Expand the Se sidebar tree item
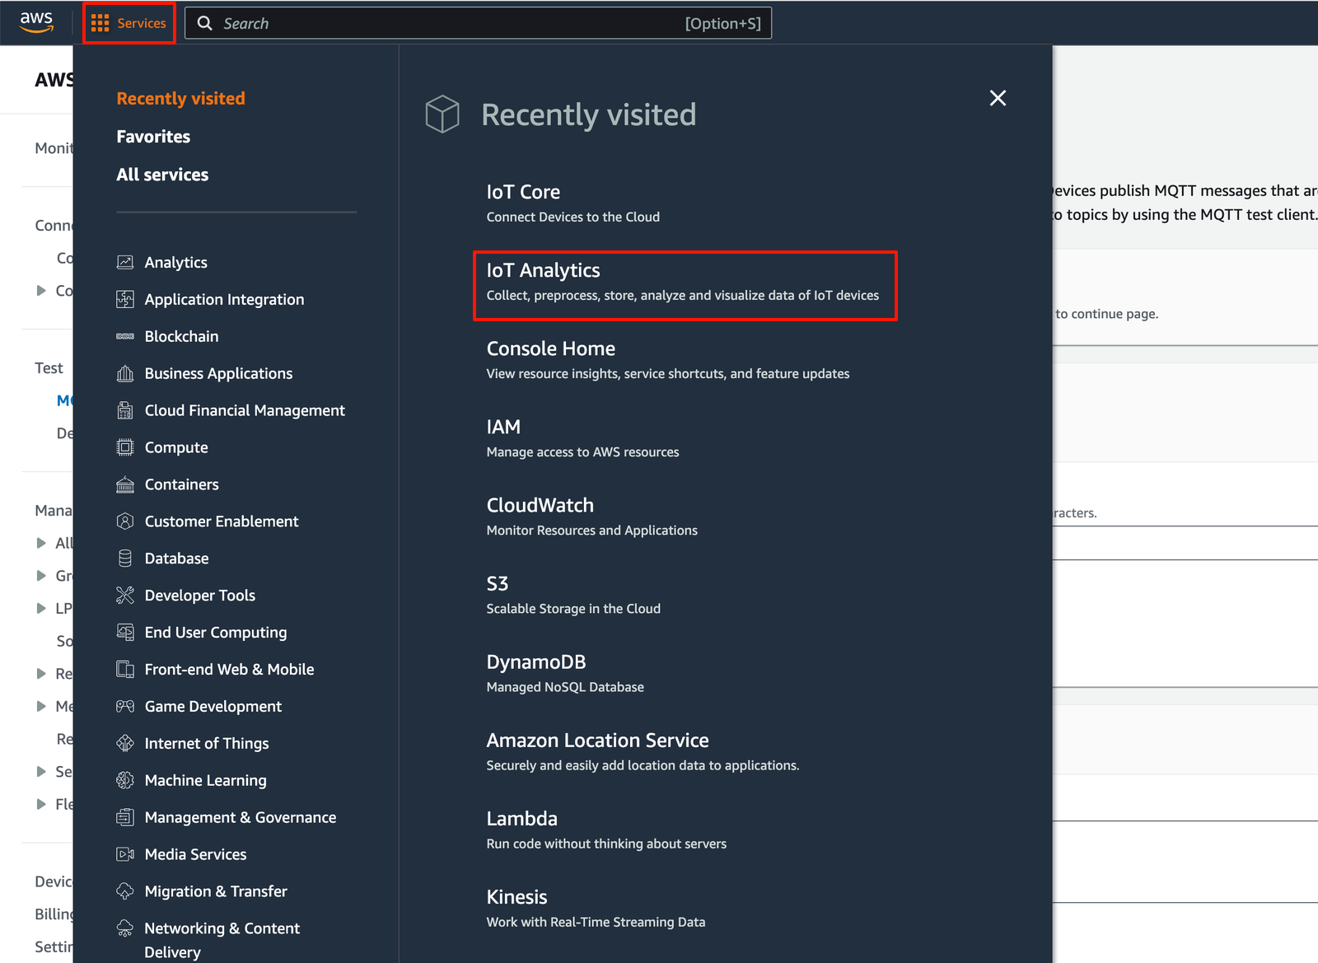The width and height of the screenshot is (1318, 963). pyautogui.click(x=41, y=771)
